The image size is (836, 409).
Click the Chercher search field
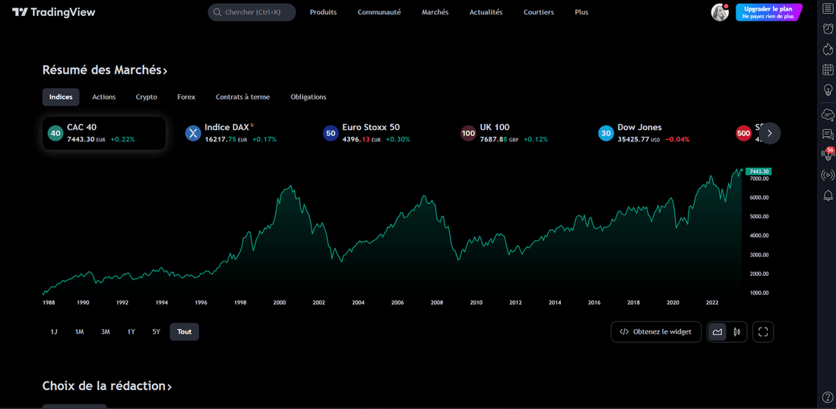252,12
